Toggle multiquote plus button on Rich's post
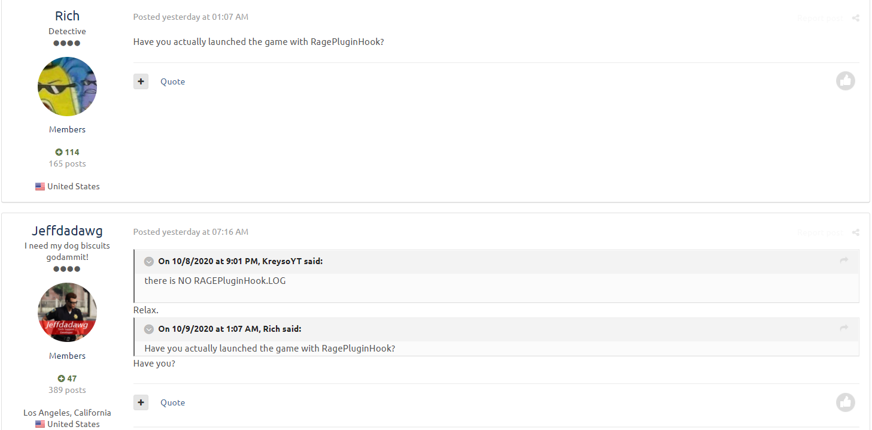The image size is (872, 430). click(141, 81)
